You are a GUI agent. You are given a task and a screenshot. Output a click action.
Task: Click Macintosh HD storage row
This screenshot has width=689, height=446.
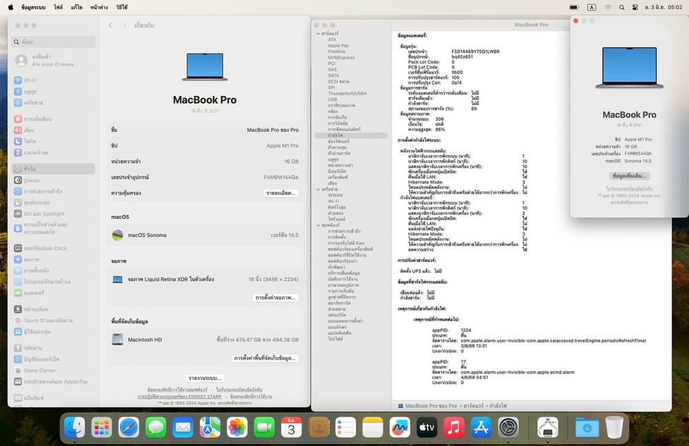click(205, 340)
